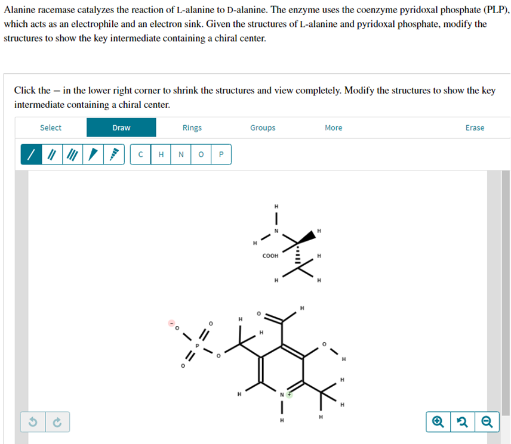Switch to the Draw tab
This screenshot has height=444, width=511.
tap(121, 128)
